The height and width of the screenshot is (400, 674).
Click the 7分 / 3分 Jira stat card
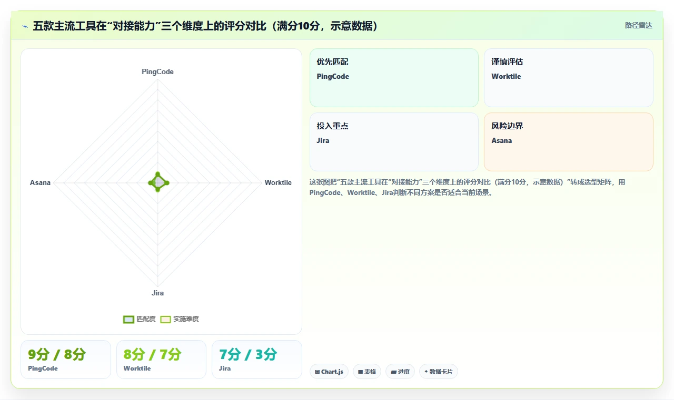[257, 360]
